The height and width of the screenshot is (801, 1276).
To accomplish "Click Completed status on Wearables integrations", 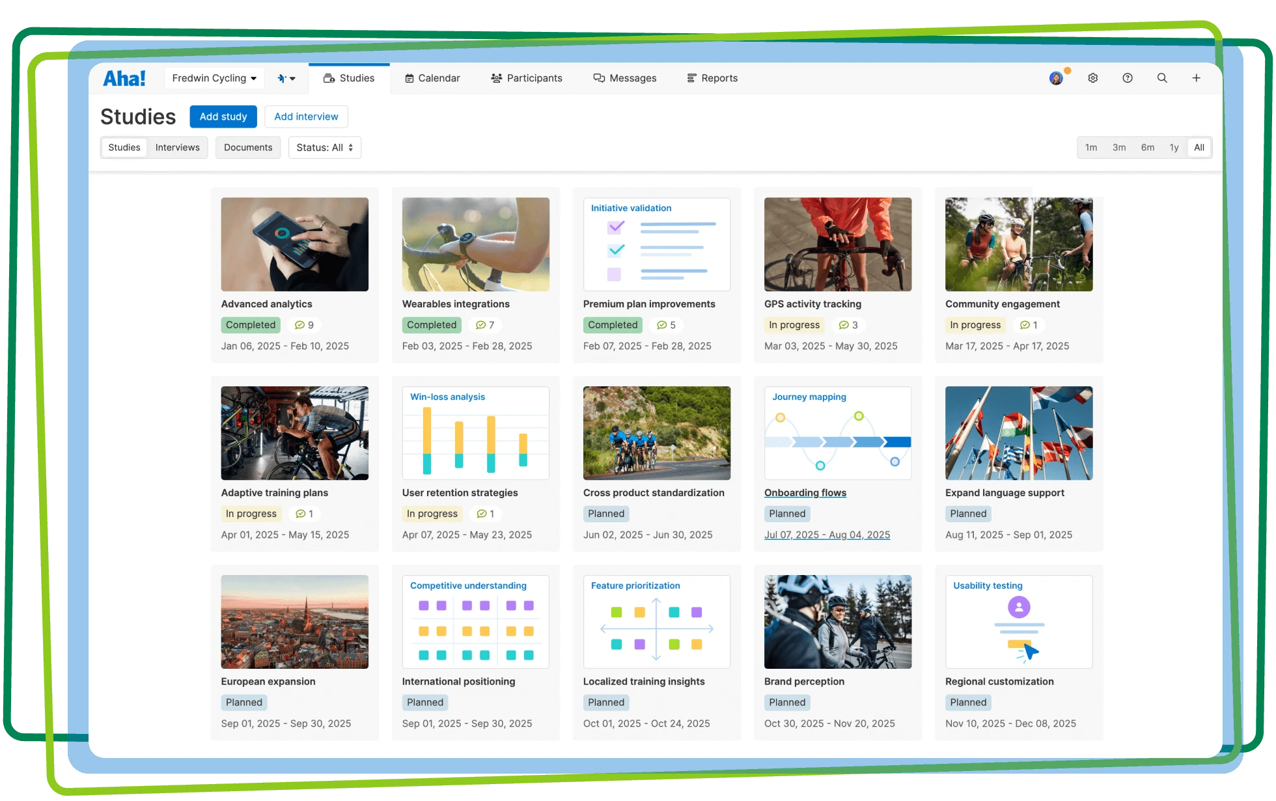I will (x=431, y=325).
